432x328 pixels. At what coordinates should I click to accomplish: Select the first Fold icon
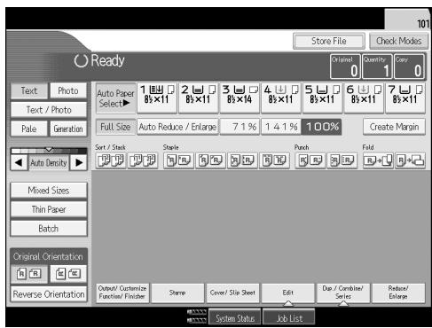click(378, 160)
